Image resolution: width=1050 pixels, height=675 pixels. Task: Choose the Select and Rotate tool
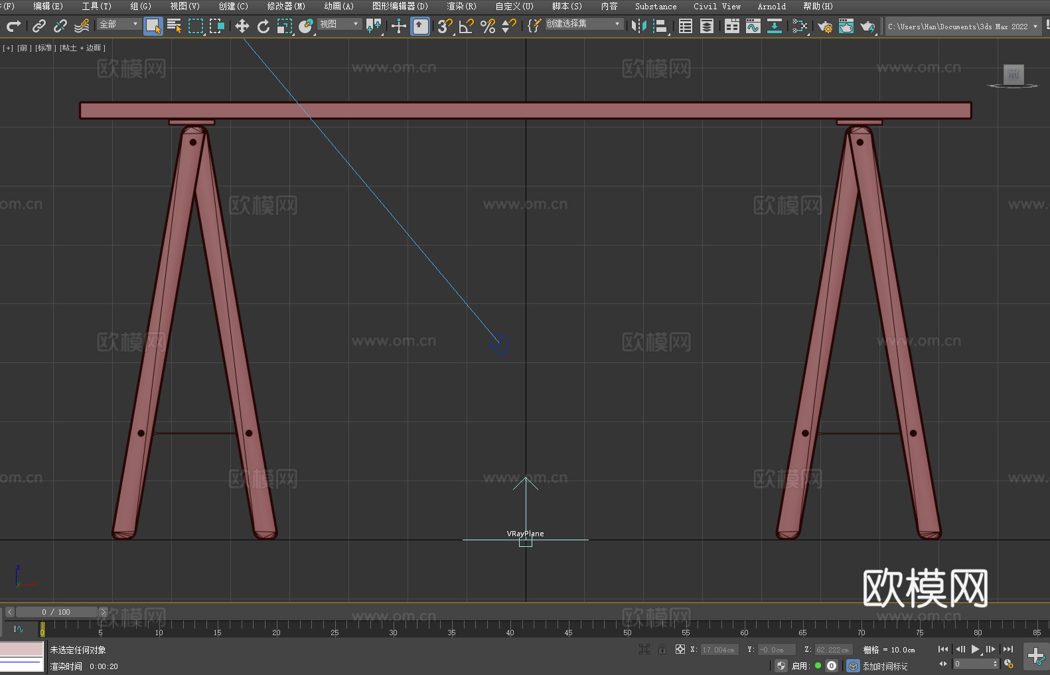(263, 26)
